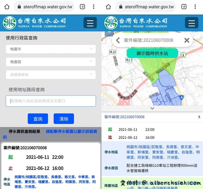Select outage reason text 配合捷工局綠線G10車站
This screenshot has width=203, height=189.
tap(162, 168)
